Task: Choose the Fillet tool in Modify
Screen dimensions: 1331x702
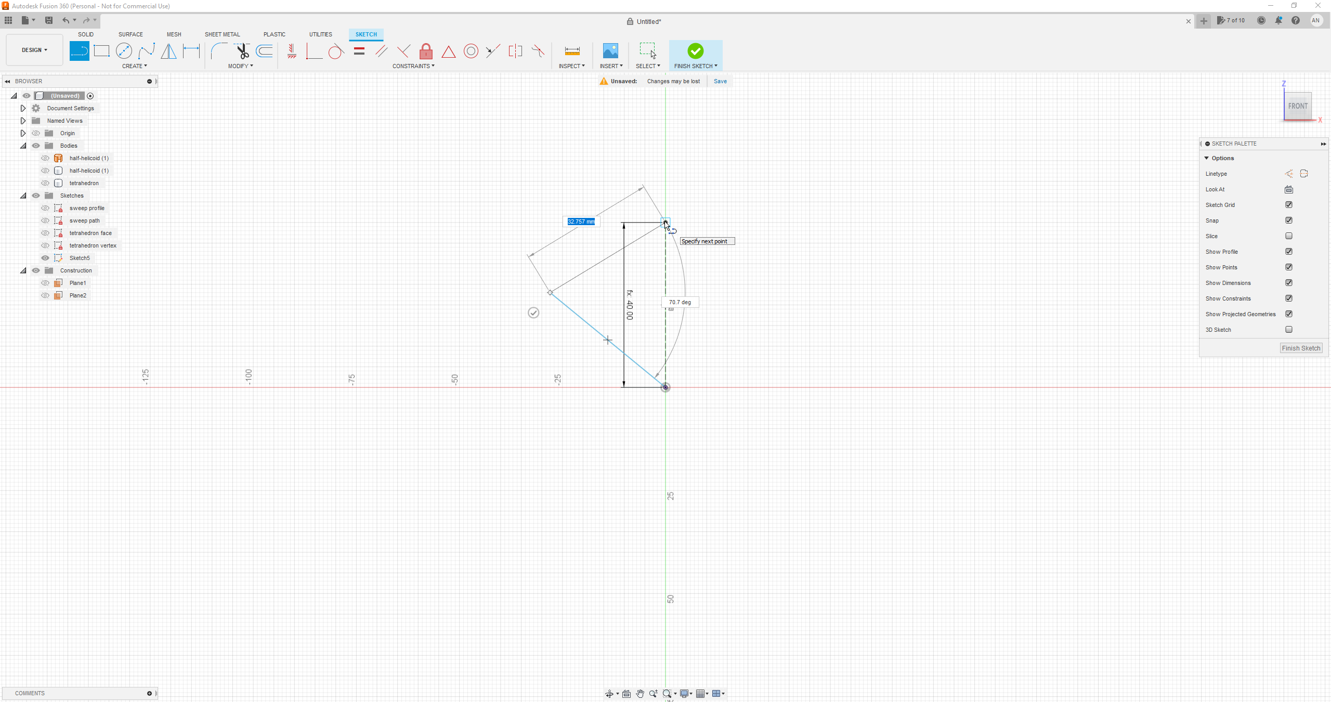Action: click(x=219, y=51)
